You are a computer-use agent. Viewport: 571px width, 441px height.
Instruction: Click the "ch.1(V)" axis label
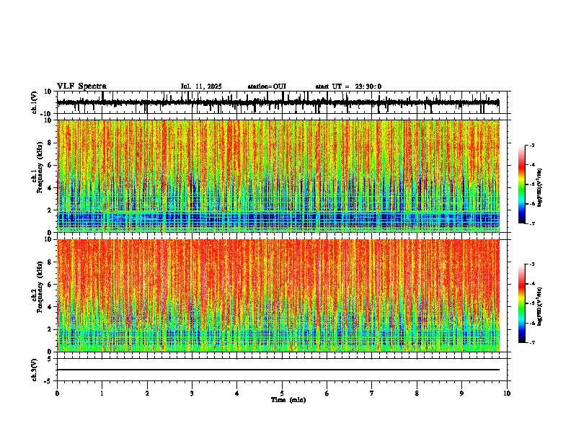35,102
